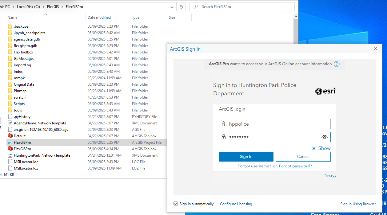Click the '05/09/2025 4:34 PM' date cell
This screenshot has width=387, height=215.
pyautogui.click(x=104, y=149)
